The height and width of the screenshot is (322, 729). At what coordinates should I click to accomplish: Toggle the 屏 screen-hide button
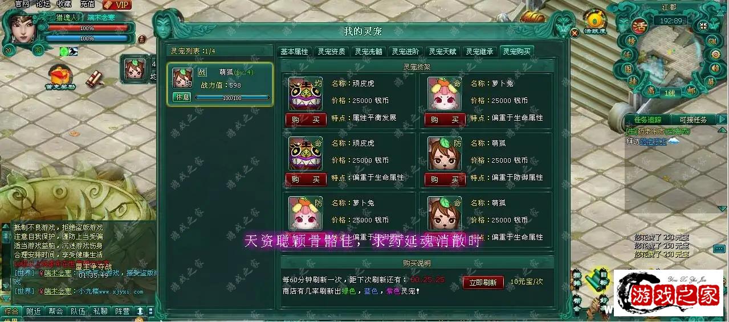click(x=711, y=81)
